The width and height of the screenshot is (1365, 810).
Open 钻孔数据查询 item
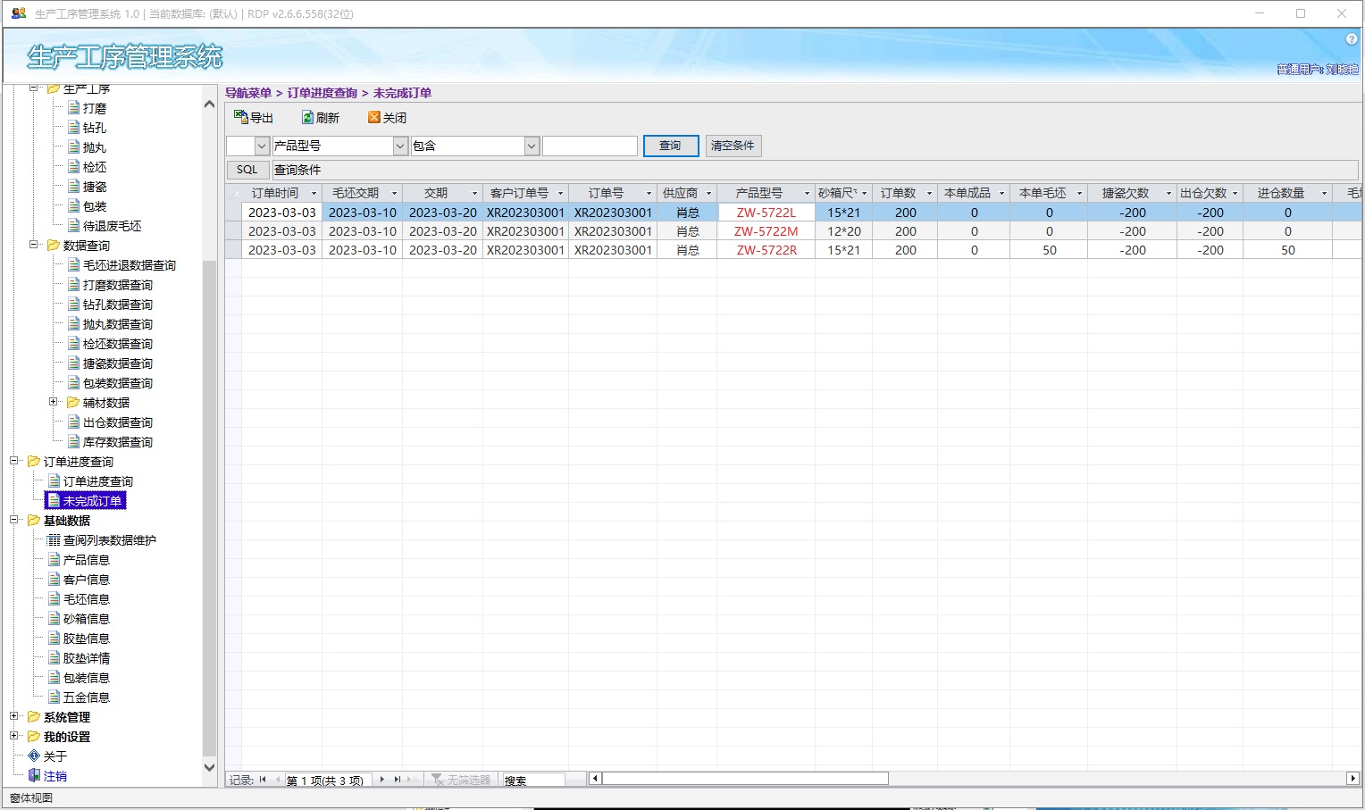pyautogui.click(x=117, y=305)
